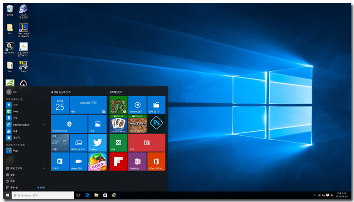Open the Outlook Mail tile

[88, 105]
